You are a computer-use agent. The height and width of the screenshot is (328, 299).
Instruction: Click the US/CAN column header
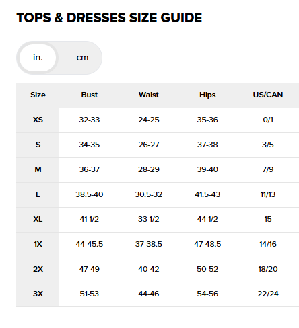pos(268,95)
